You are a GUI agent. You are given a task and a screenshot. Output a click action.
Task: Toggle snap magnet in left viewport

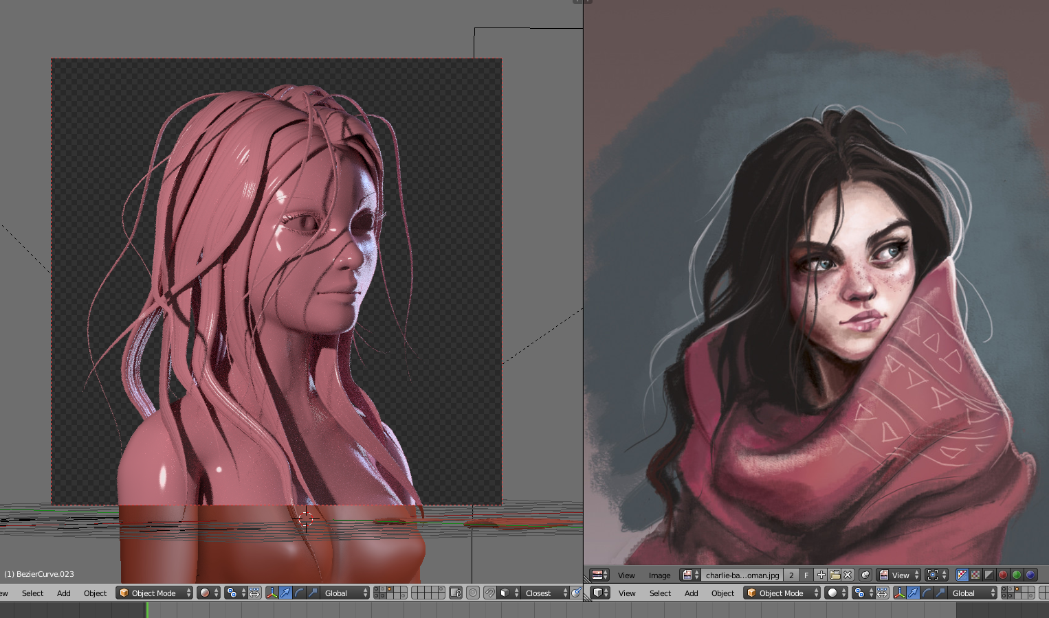click(489, 593)
